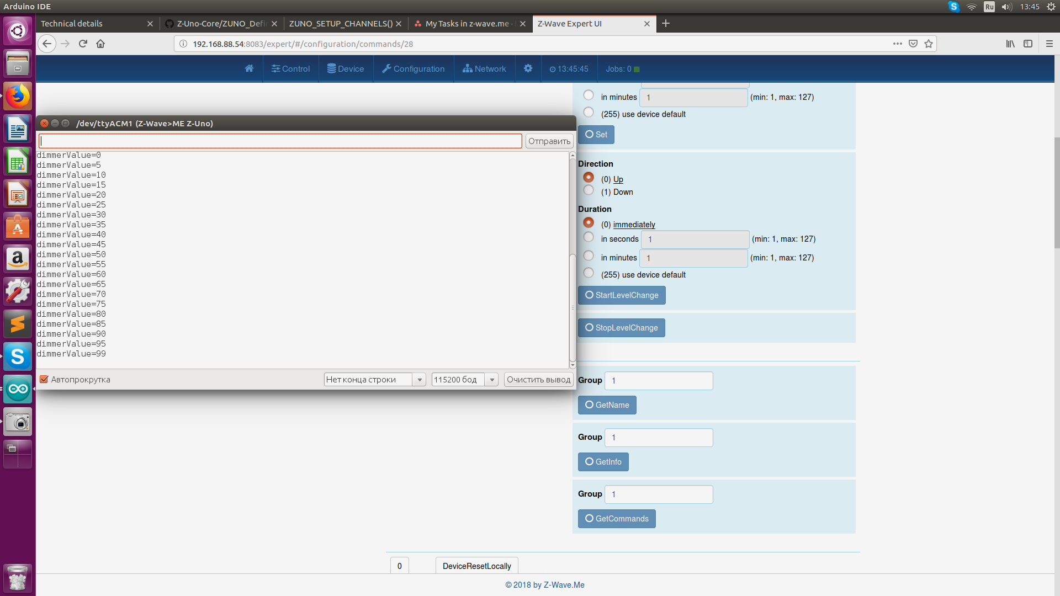This screenshot has height=596, width=1060.
Task: Launch Arduino IDE from the dock
Action: (x=18, y=390)
